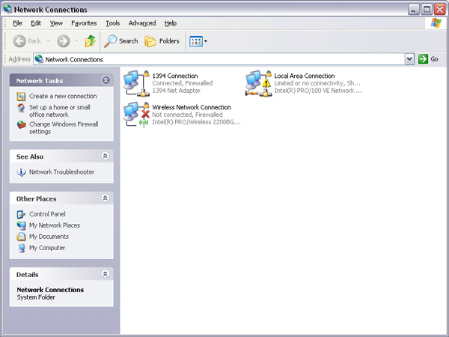This screenshot has width=449, height=337.
Task: Select the Wireless Network Connection icon
Action: 136,113
